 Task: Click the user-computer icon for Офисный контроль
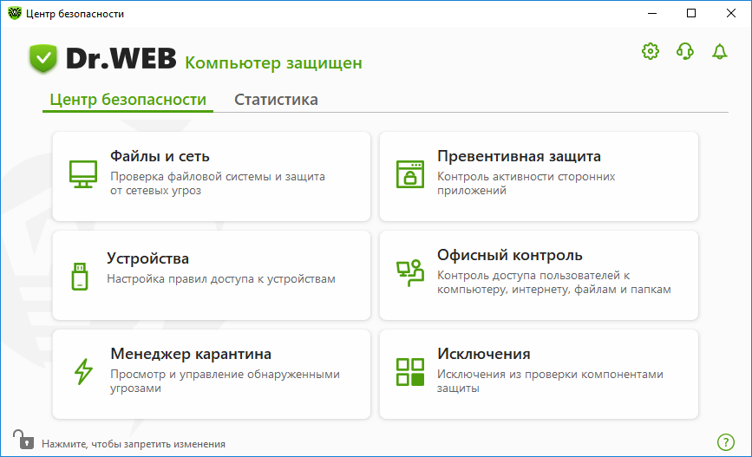pyautogui.click(x=410, y=273)
